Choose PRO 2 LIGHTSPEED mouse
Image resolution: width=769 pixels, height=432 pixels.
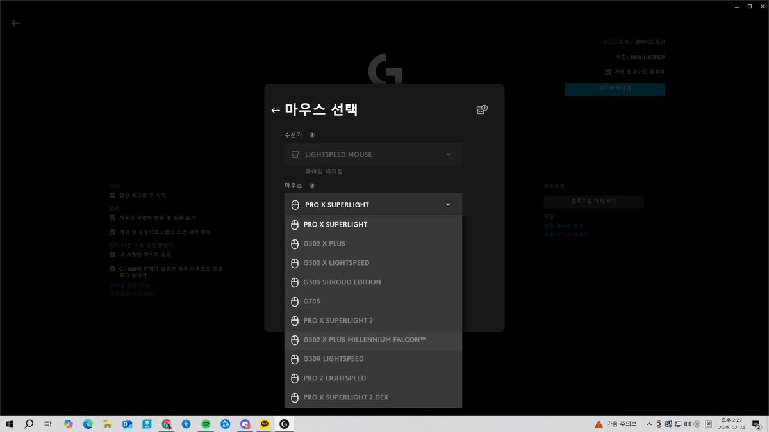(x=373, y=378)
